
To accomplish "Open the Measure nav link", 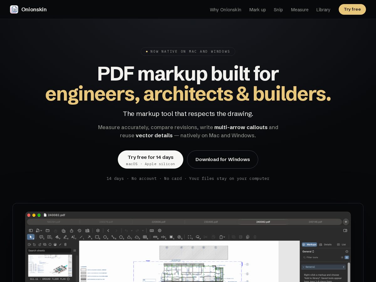I will tap(300, 10).
